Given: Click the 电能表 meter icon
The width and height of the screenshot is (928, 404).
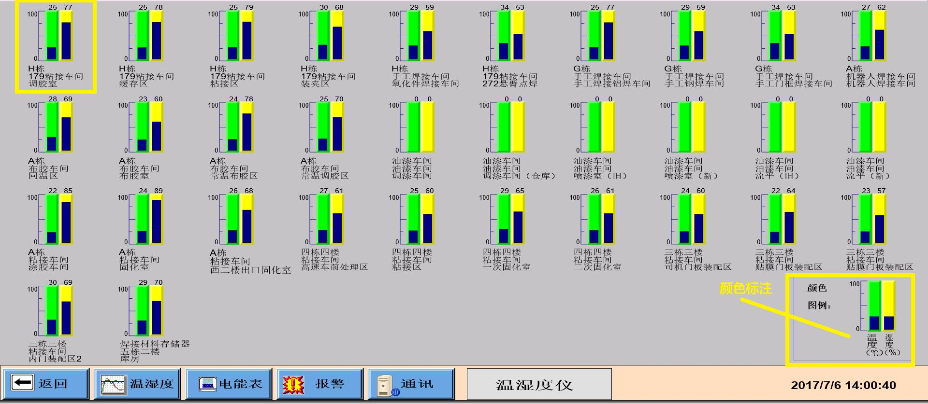Looking at the screenshot, I should (207, 384).
